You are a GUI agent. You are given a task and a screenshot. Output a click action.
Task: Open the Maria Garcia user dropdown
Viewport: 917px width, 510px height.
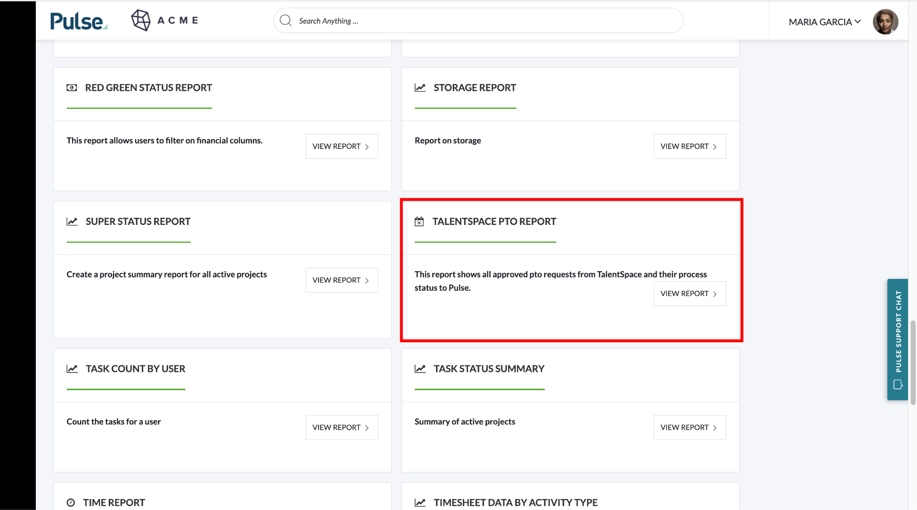point(824,22)
